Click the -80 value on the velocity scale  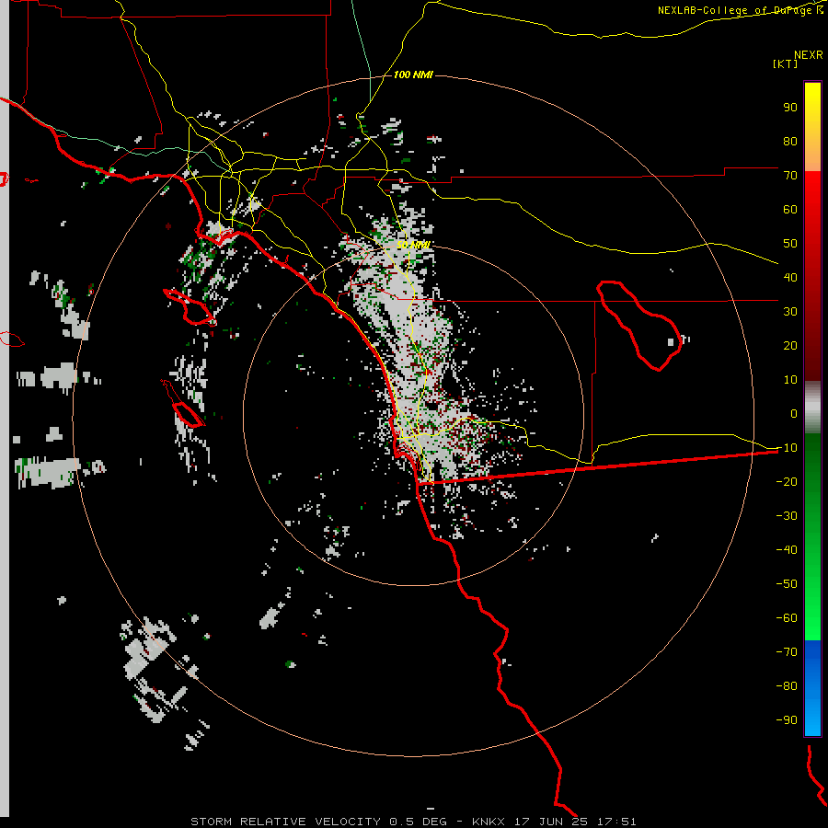coord(787,686)
